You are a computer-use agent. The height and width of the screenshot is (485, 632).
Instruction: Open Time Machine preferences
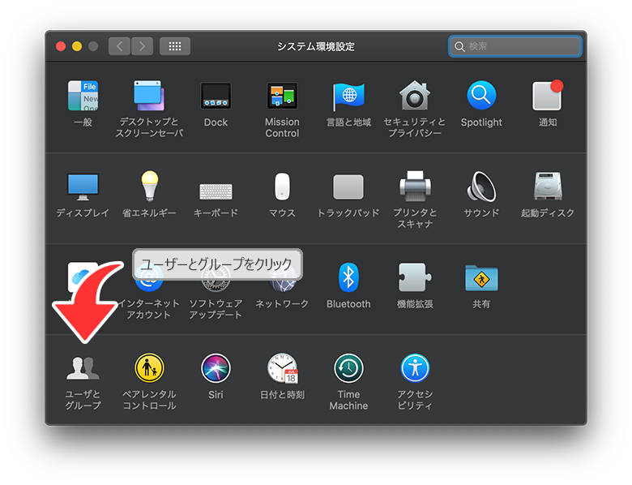pyautogui.click(x=348, y=368)
